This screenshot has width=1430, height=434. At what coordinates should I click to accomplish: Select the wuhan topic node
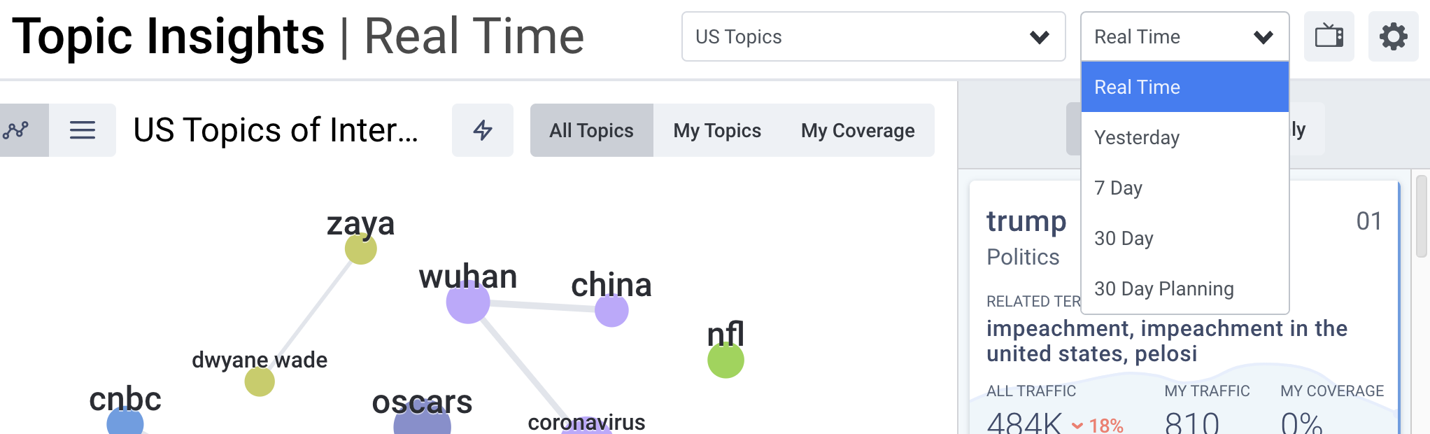(467, 304)
